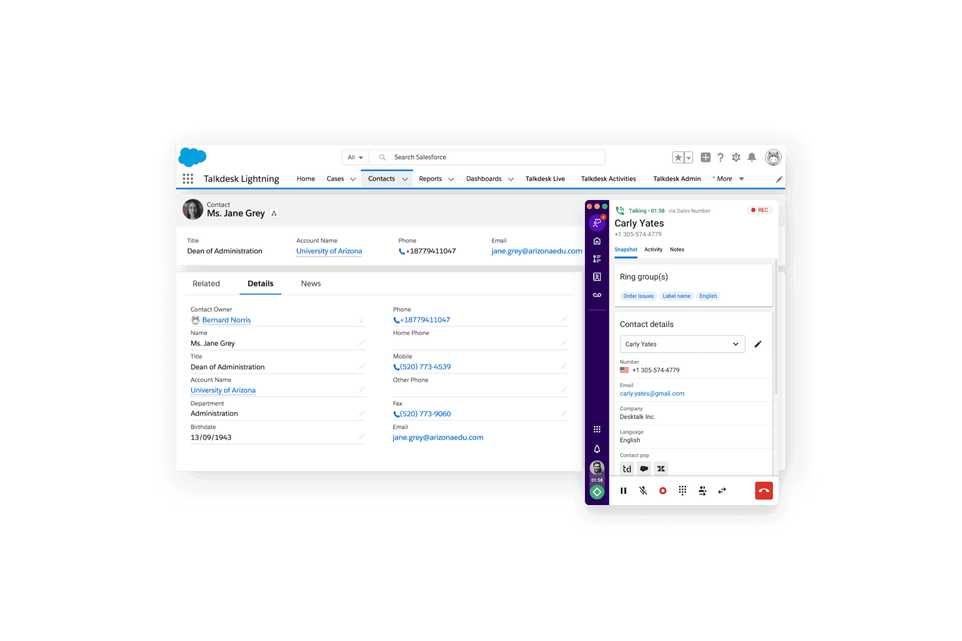Hang up the call with Carly Yates

(764, 491)
